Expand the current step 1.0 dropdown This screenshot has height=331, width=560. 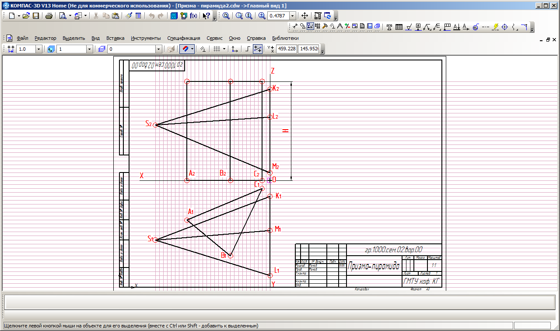pyautogui.click(x=39, y=49)
